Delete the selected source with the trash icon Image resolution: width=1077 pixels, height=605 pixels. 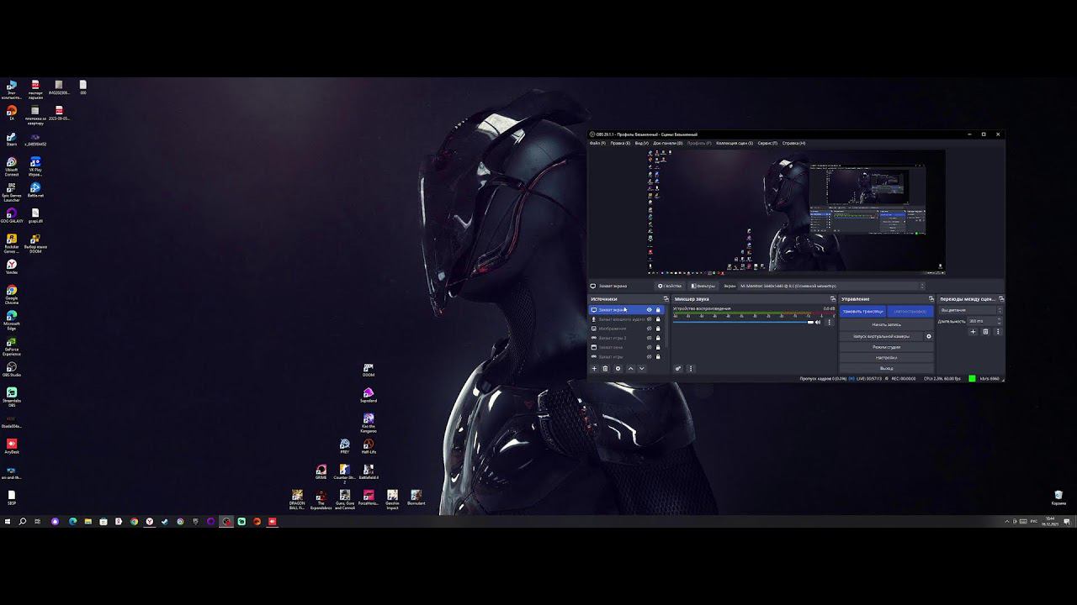pyautogui.click(x=605, y=368)
